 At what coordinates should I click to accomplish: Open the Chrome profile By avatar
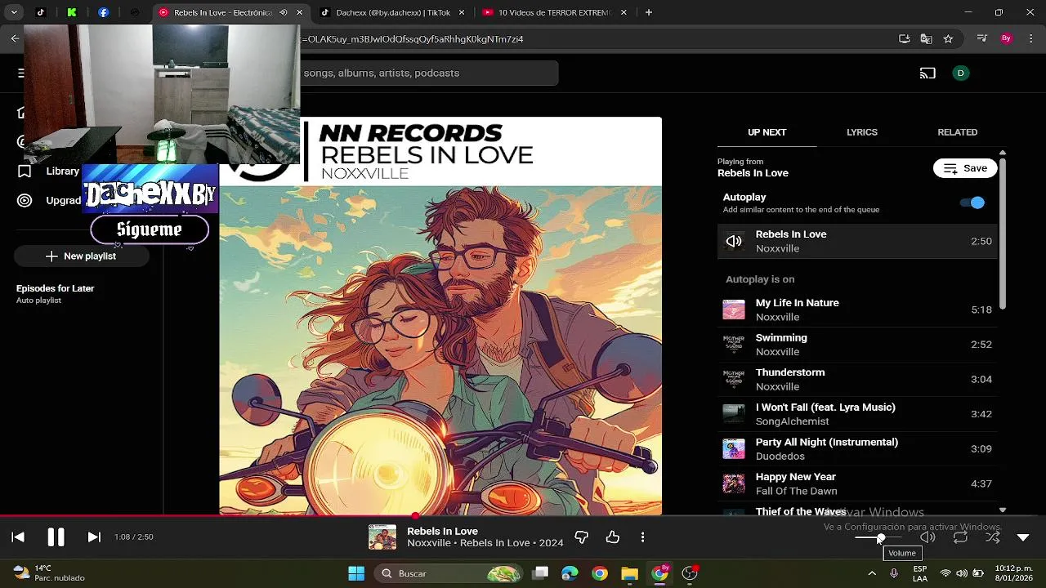tap(1007, 38)
